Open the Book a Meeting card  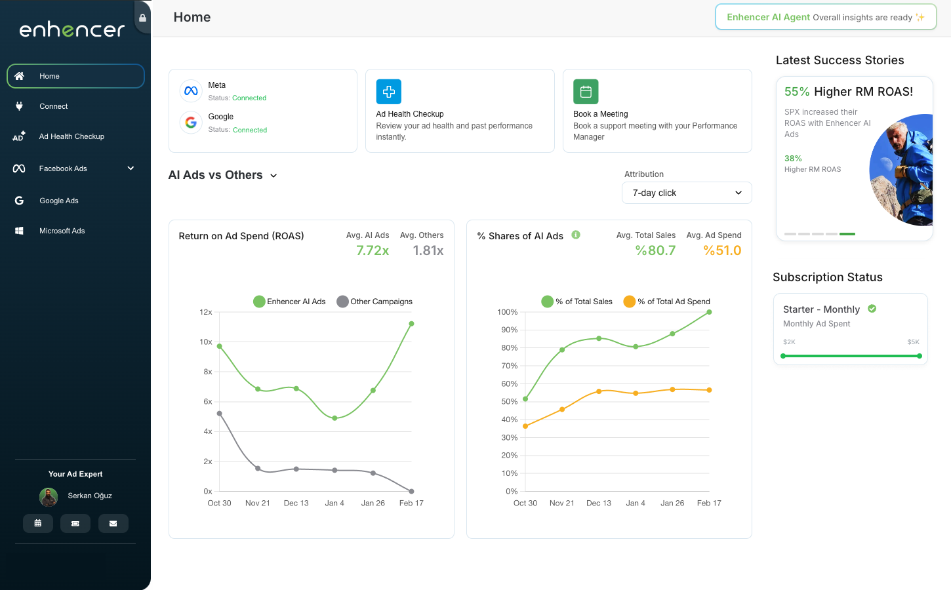click(657, 111)
